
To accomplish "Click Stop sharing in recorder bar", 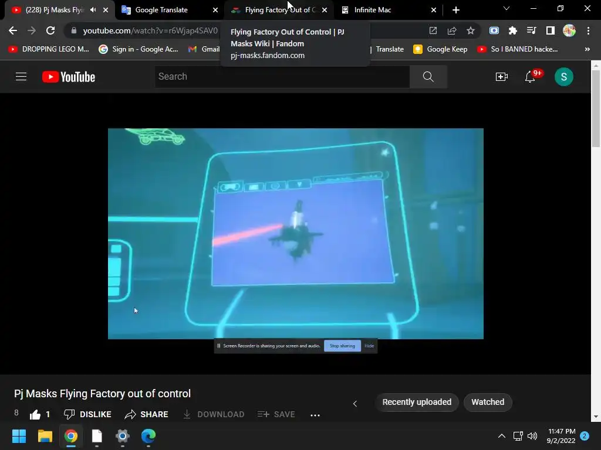I will click(x=342, y=346).
